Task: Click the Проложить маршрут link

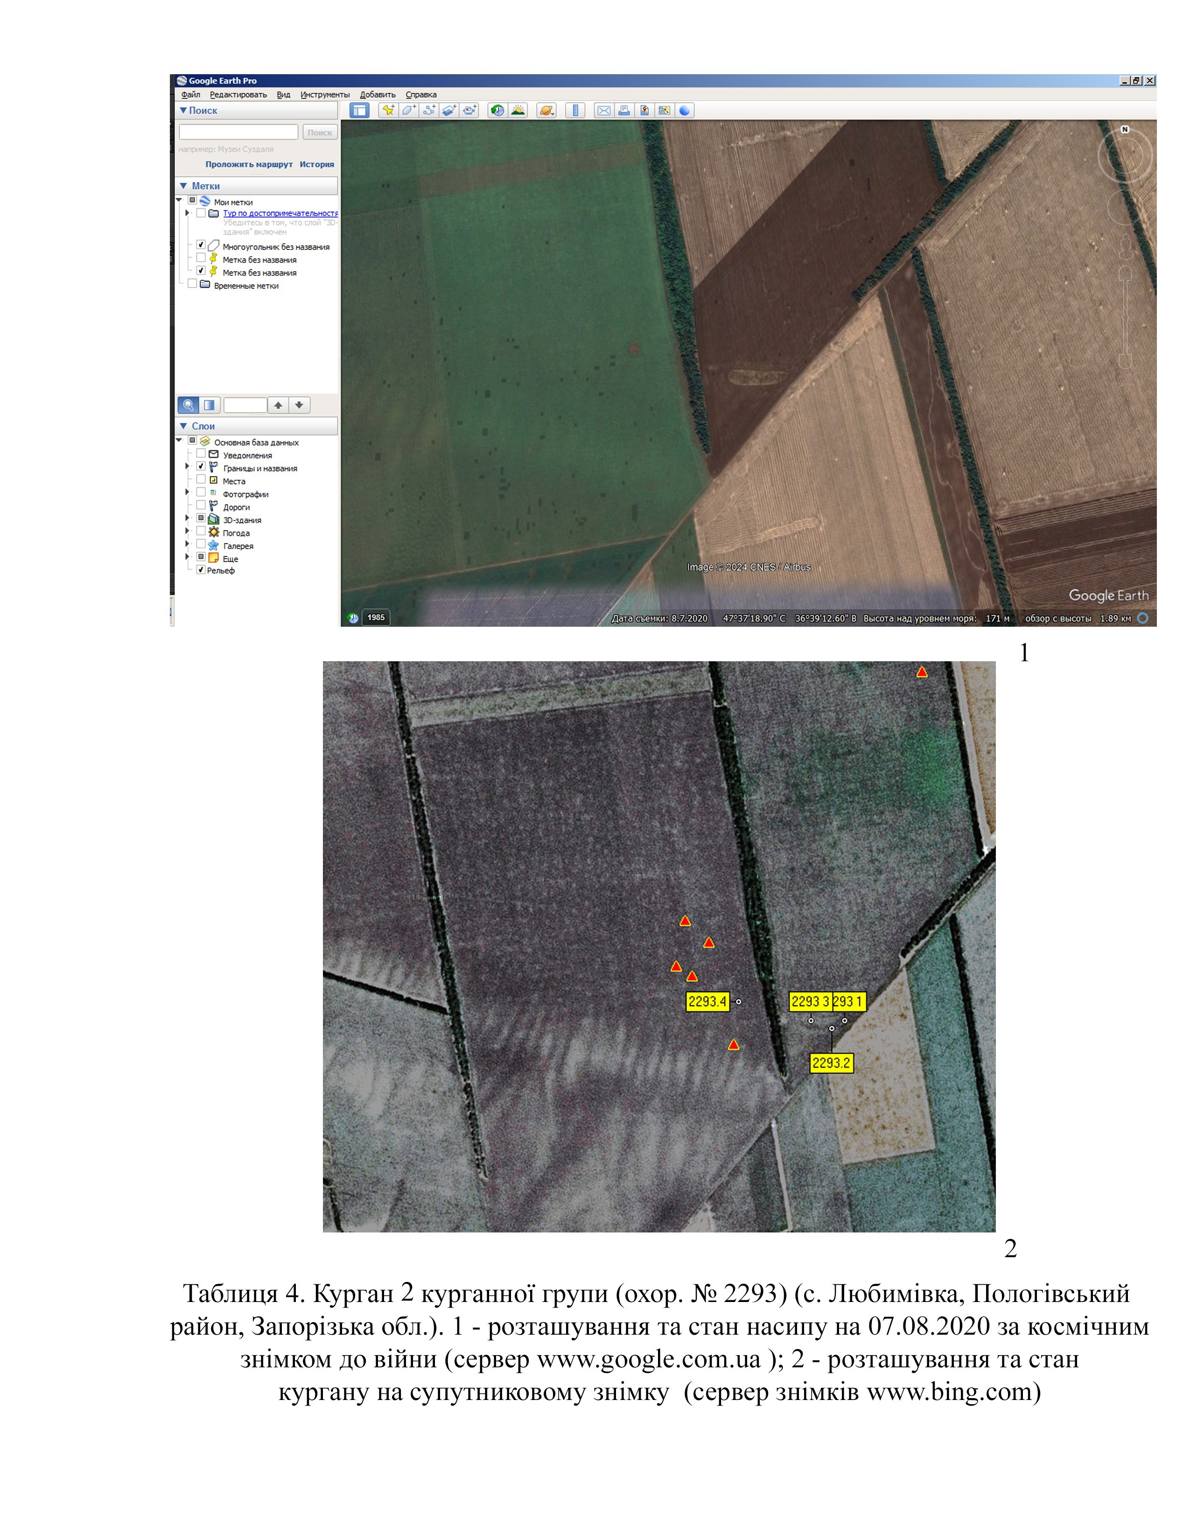Action: point(249,164)
